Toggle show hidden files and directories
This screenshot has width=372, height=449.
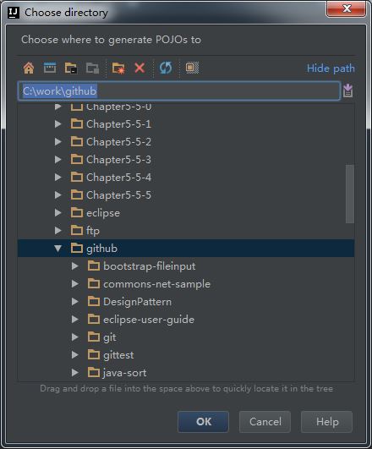(x=192, y=68)
